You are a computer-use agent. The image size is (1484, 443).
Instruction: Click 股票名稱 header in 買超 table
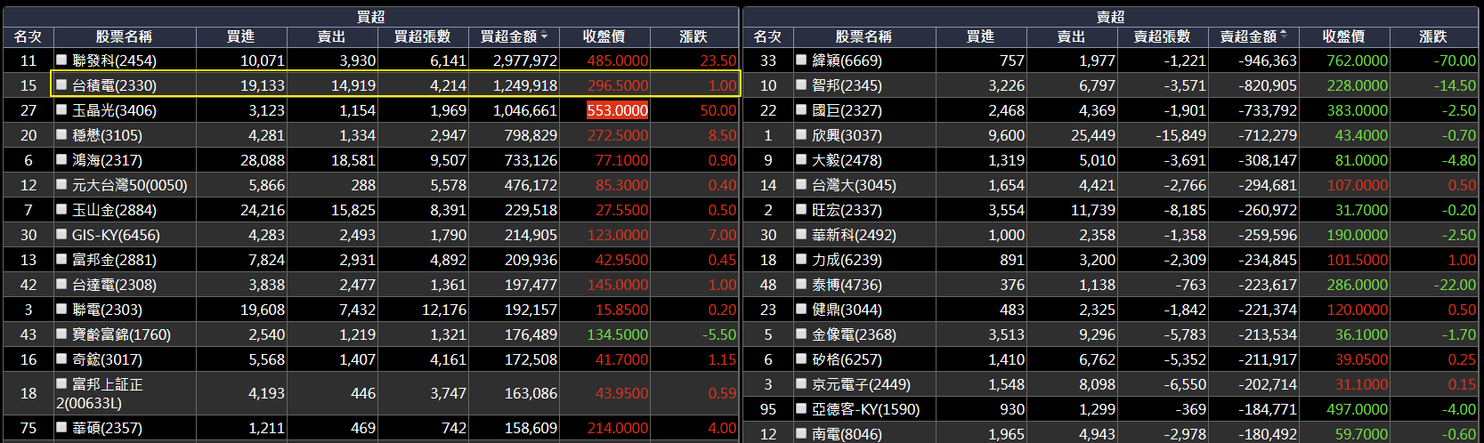click(125, 36)
